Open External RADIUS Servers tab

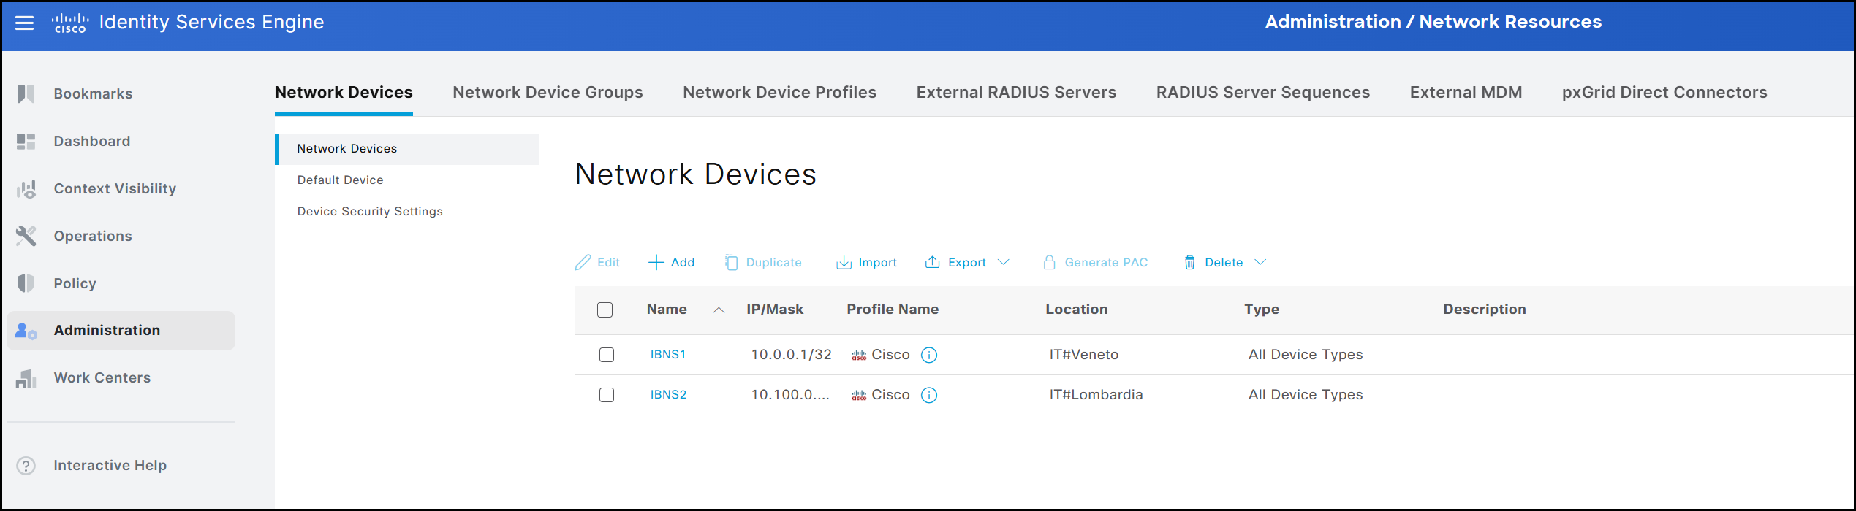pyautogui.click(x=1016, y=92)
